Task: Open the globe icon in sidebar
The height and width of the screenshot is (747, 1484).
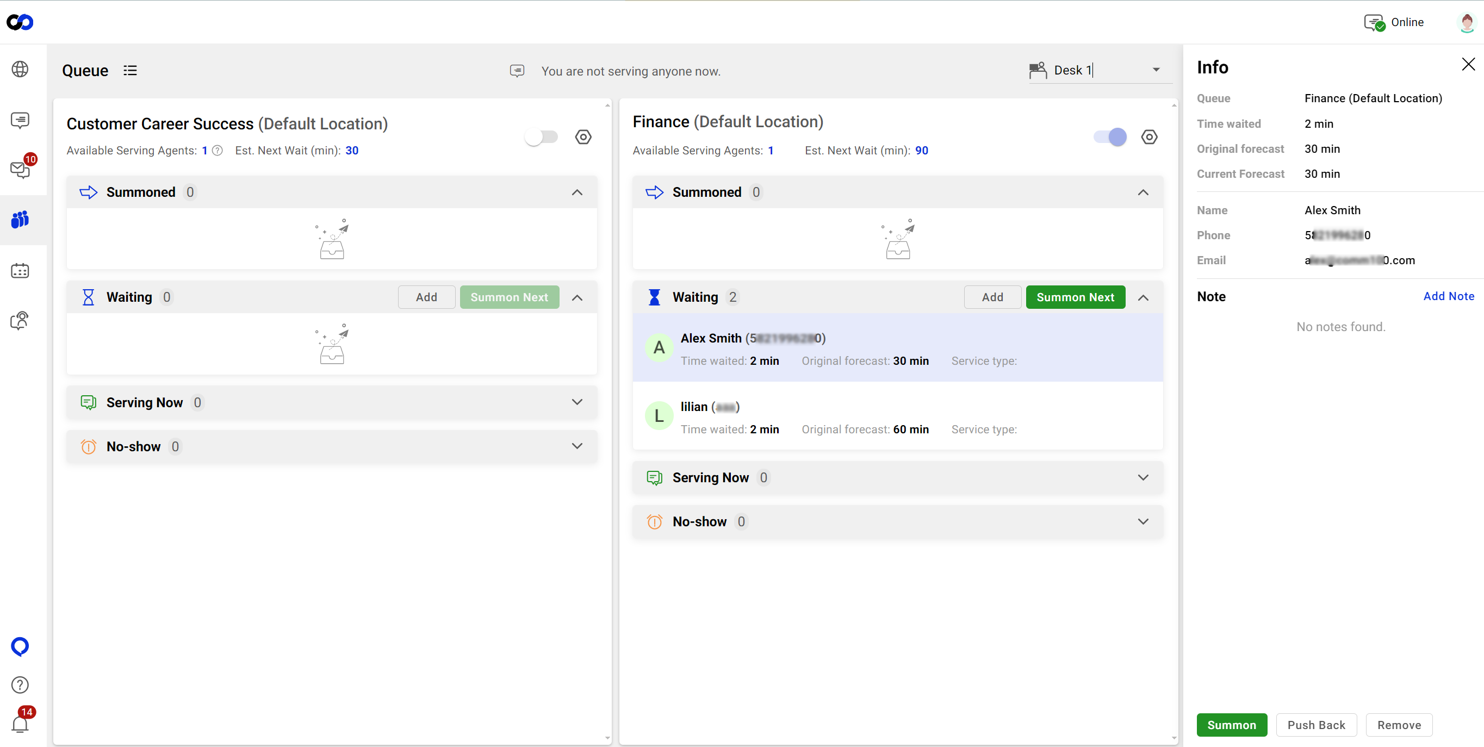Action: coord(20,69)
